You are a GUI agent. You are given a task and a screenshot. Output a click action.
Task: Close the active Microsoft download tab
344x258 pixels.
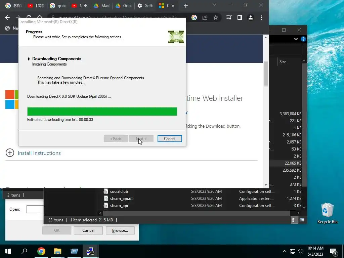pyautogui.click(x=173, y=6)
